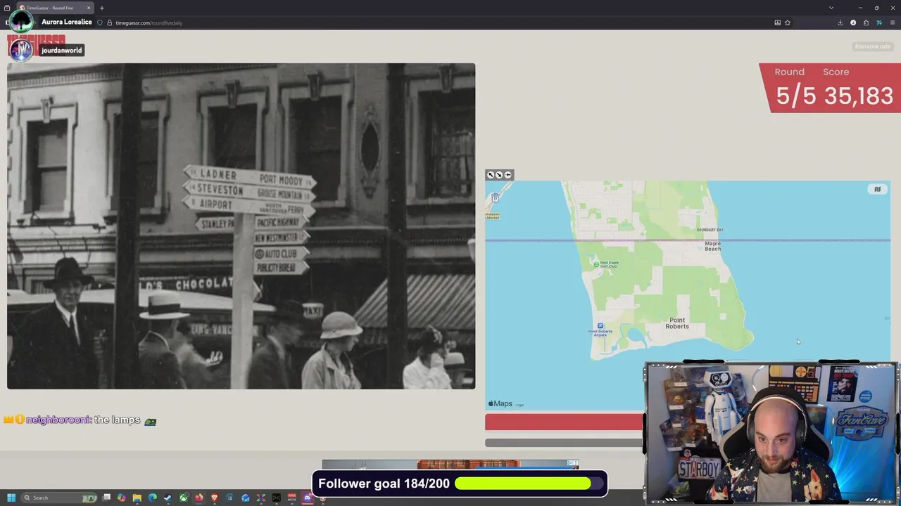
Task: Click the Boundary Bay label on map
Action: 710,230
